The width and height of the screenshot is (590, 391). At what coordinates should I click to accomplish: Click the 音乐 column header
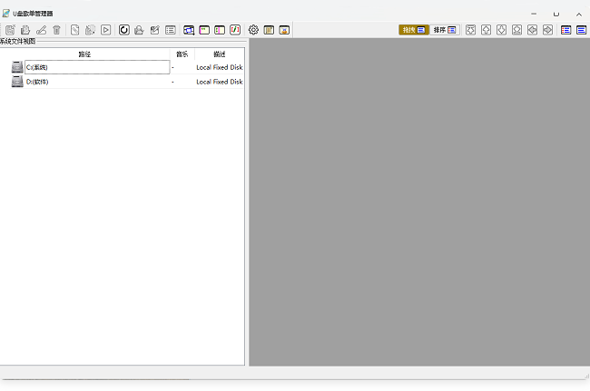coord(182,54)
